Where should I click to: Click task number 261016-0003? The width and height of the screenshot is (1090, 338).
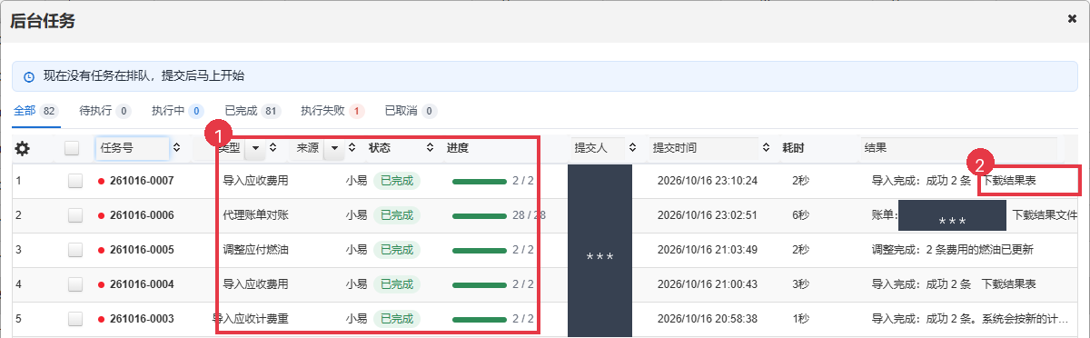pos(142,319)
